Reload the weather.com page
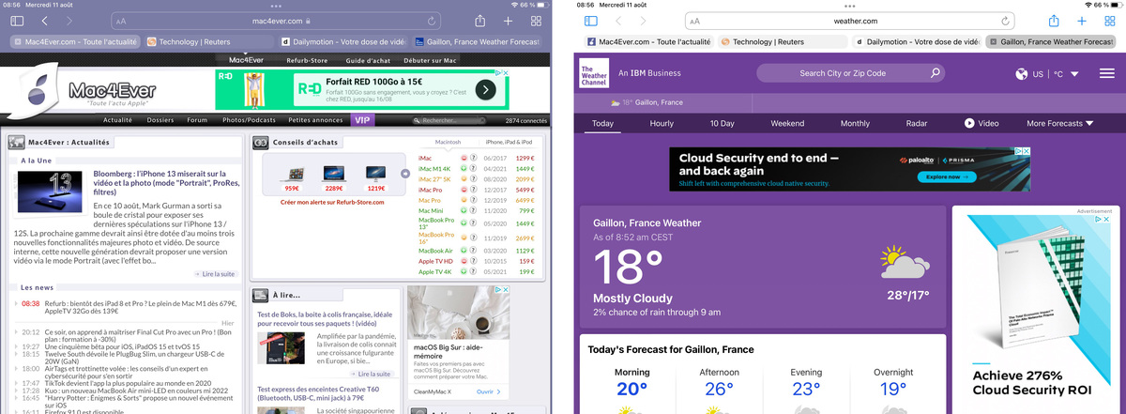This screenshot has height=414, width=1126. click(x=1006, y=21)
